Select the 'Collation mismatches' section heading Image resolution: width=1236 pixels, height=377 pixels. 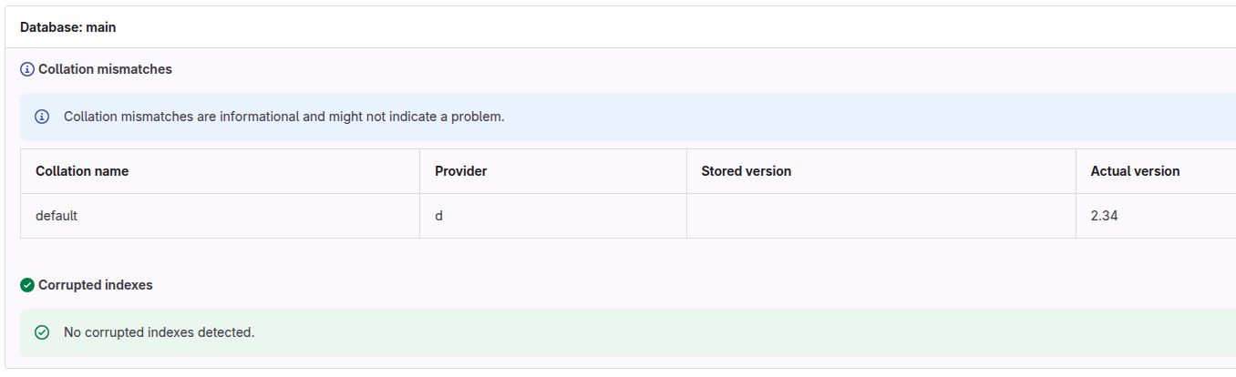pos(105,69)
